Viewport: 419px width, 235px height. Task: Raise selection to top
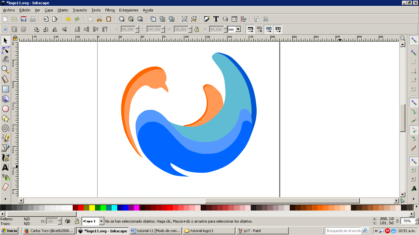(105, 29)
